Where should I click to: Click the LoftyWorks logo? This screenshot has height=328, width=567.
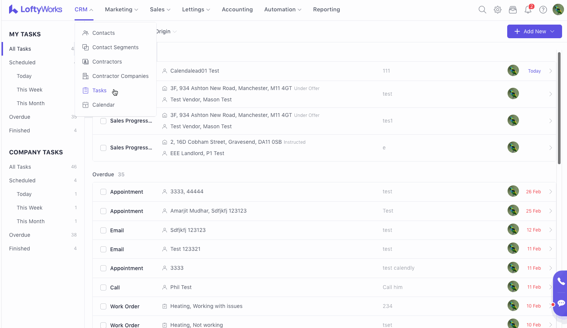(36, 9)
